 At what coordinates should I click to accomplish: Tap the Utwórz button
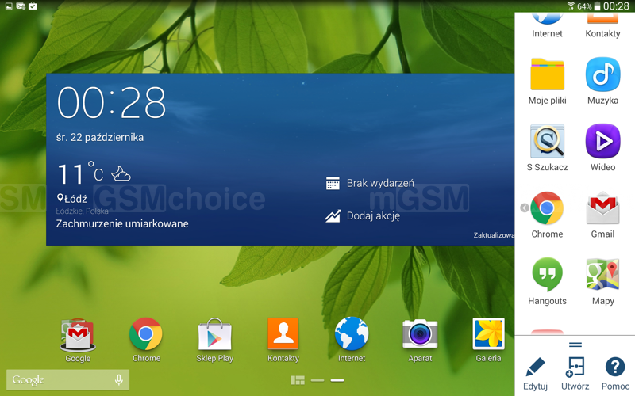(575, 372)
